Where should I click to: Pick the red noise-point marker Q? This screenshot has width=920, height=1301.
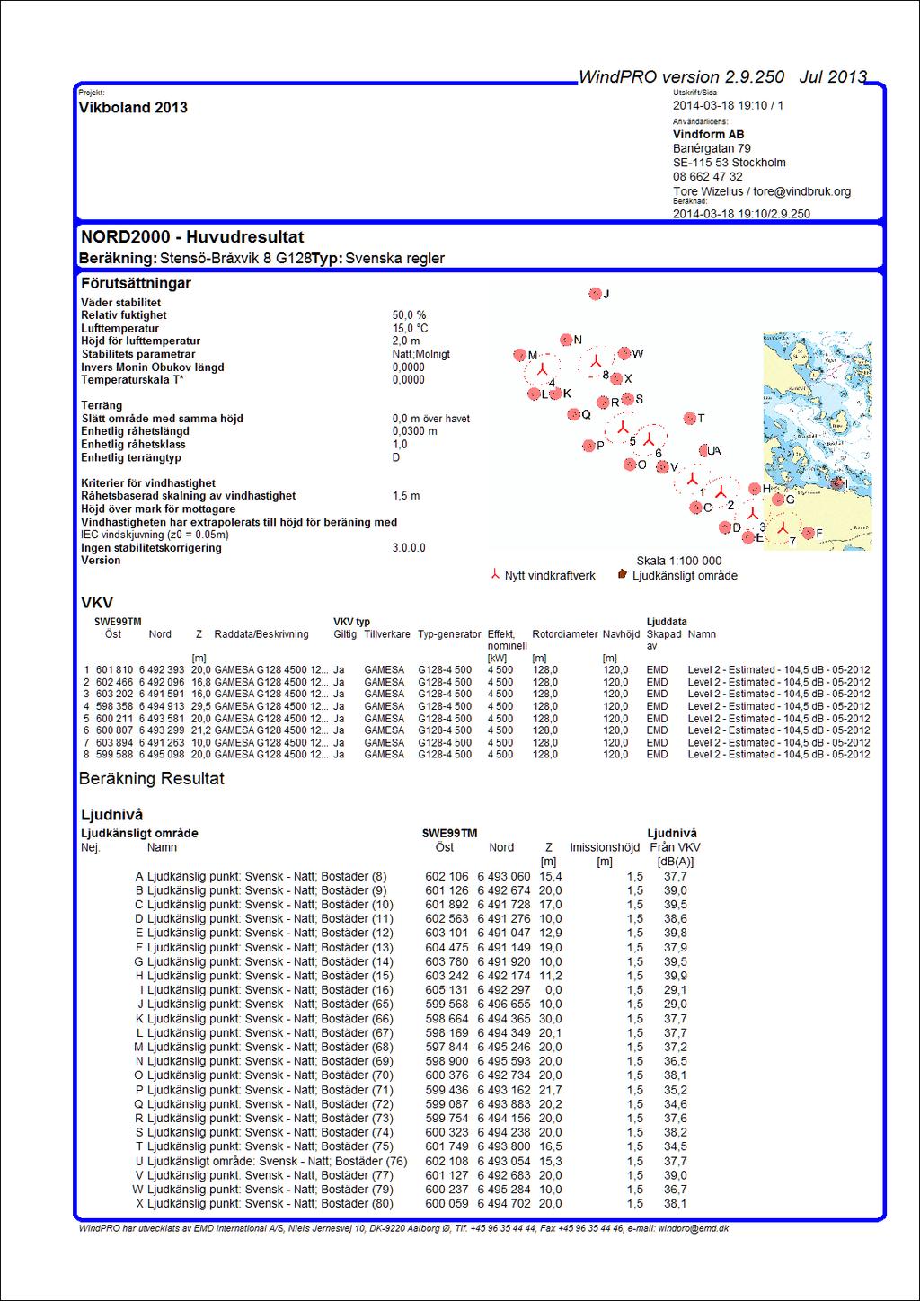click(573, 414)
